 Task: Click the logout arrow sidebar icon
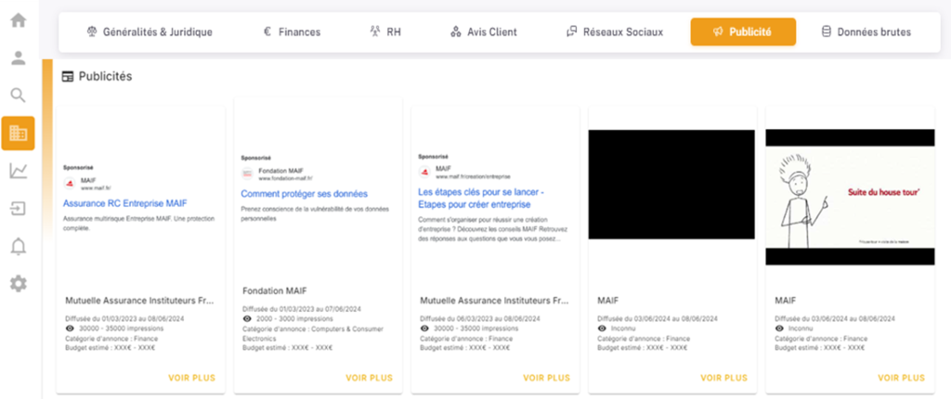pos(19,209)
